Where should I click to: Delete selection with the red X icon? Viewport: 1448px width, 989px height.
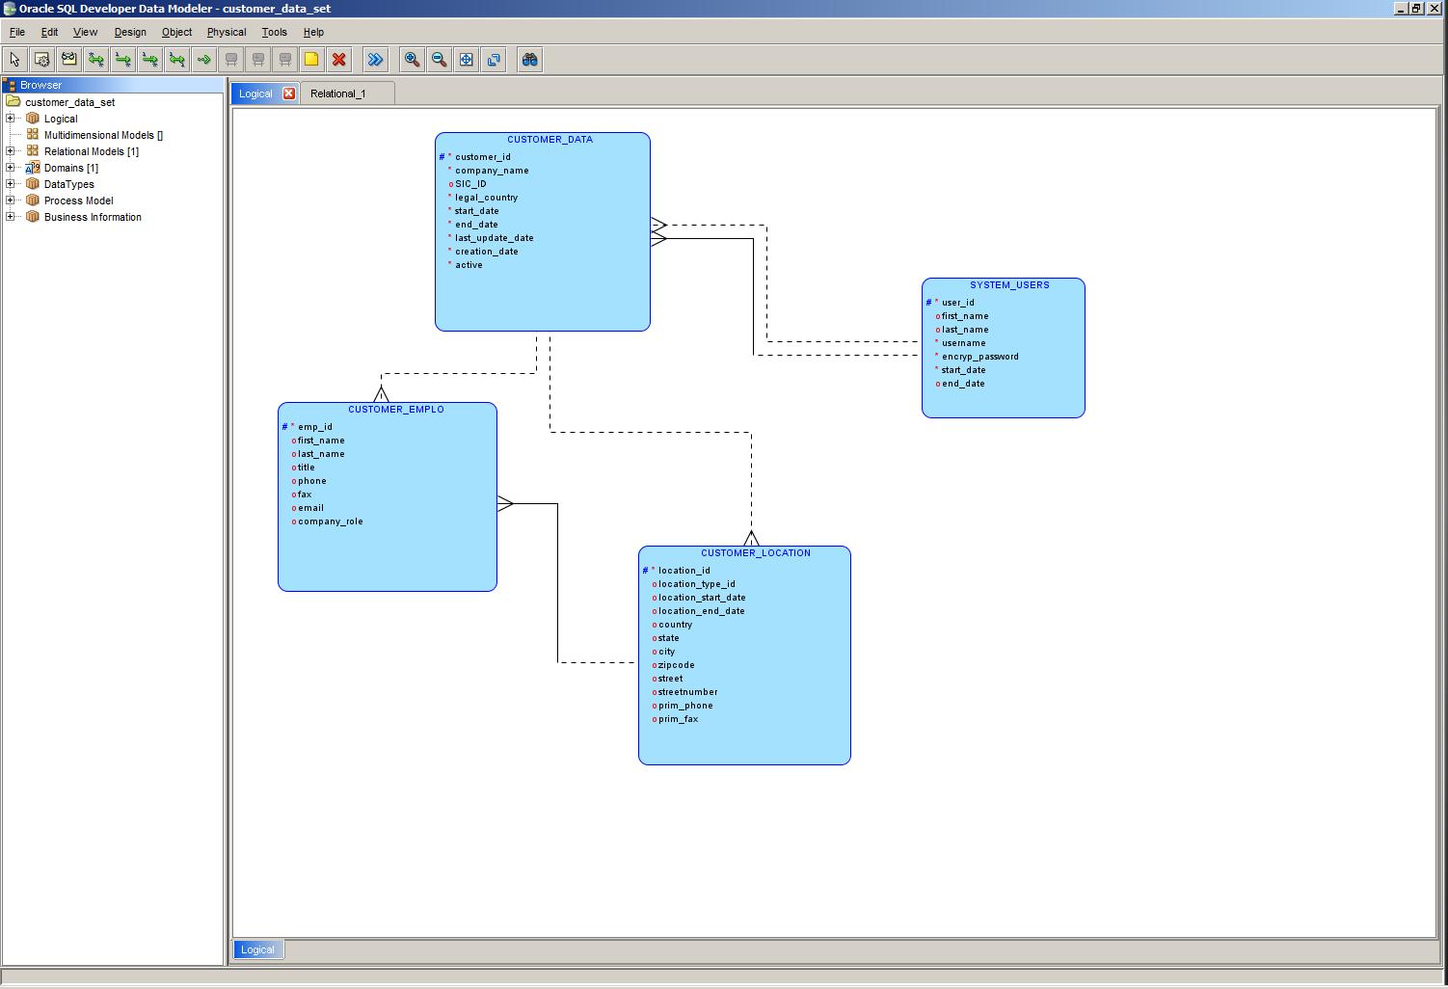click(x=339, y=59)
